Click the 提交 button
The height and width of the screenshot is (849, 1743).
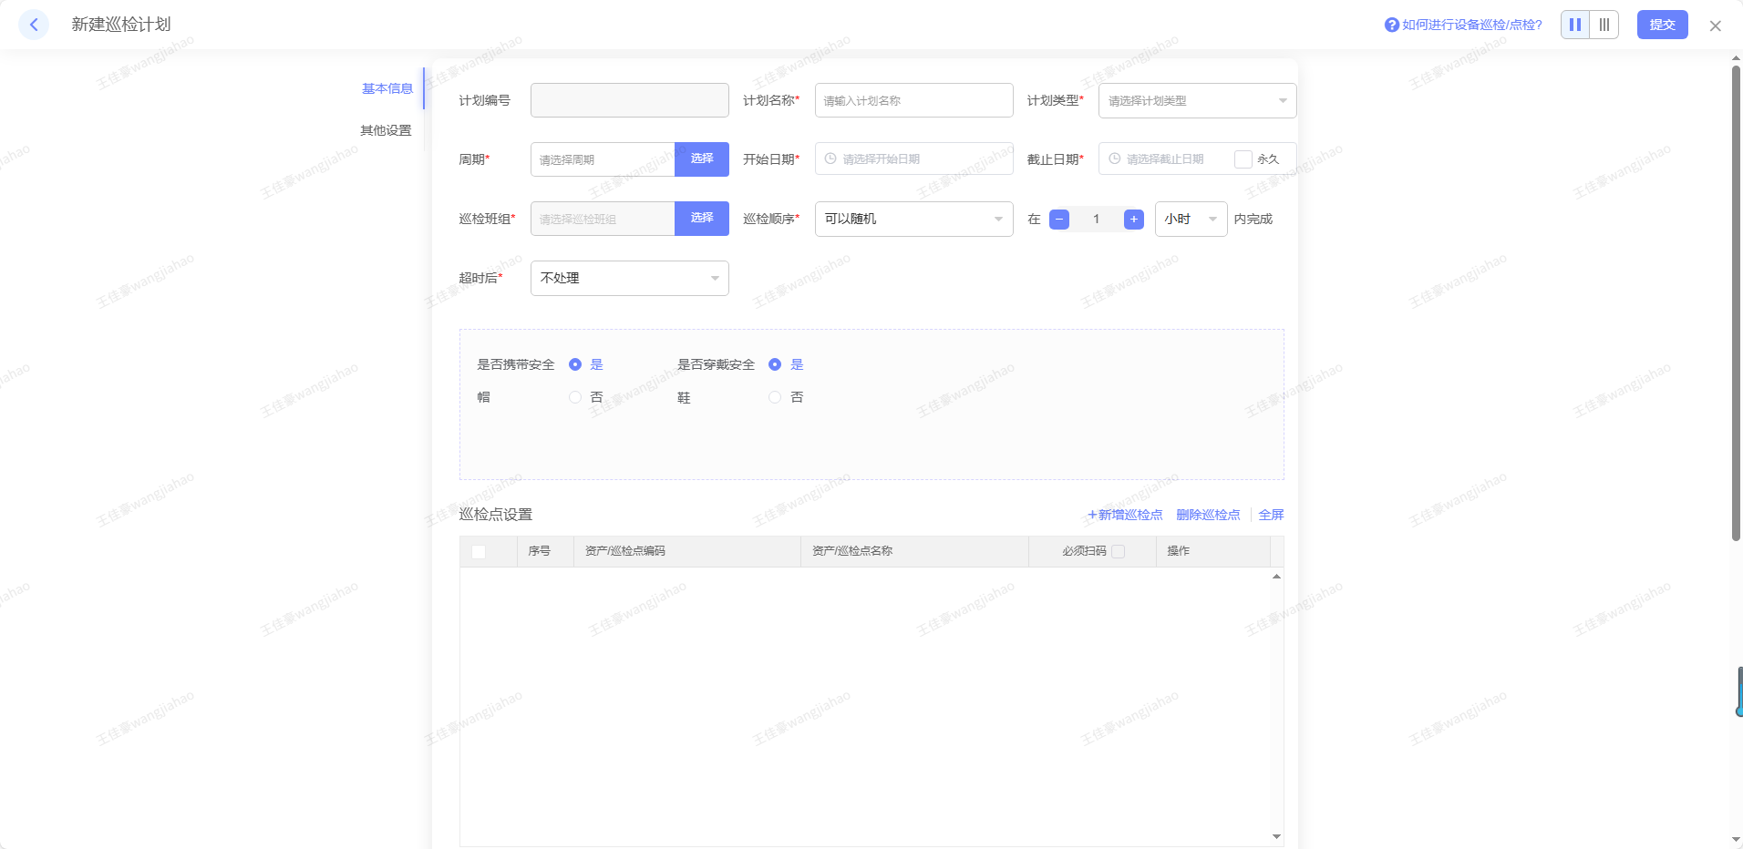click(1662, 25)
